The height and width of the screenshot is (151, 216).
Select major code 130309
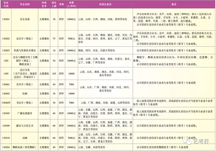coord(6,126)
